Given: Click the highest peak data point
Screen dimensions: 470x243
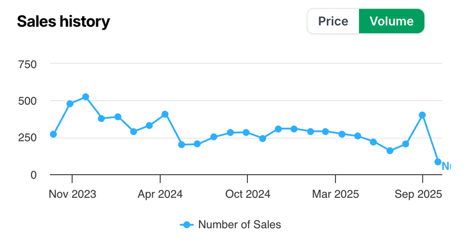Looking at the screenshot, I should 86,97.
